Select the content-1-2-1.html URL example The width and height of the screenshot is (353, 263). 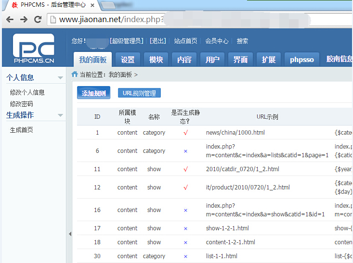231,242
